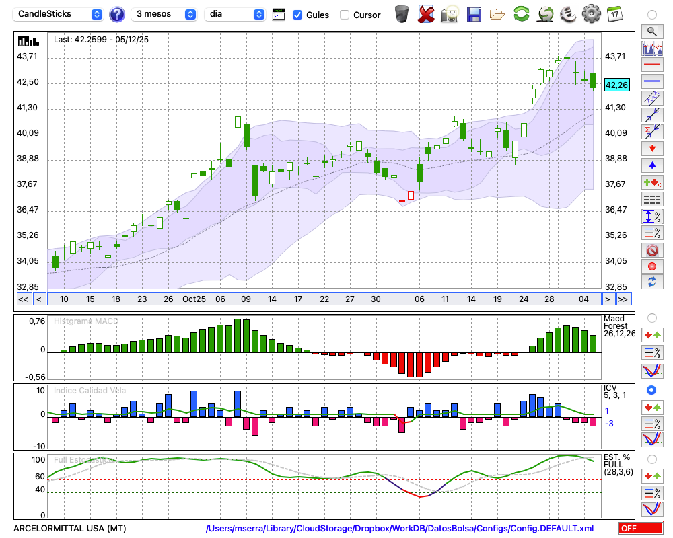Click the red-green arrows button in MACD panel
Viewport: 673px width, 538px height.
(652, 335)
